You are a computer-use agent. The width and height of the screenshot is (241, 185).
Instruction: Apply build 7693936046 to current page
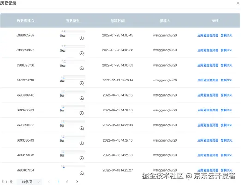208,95
